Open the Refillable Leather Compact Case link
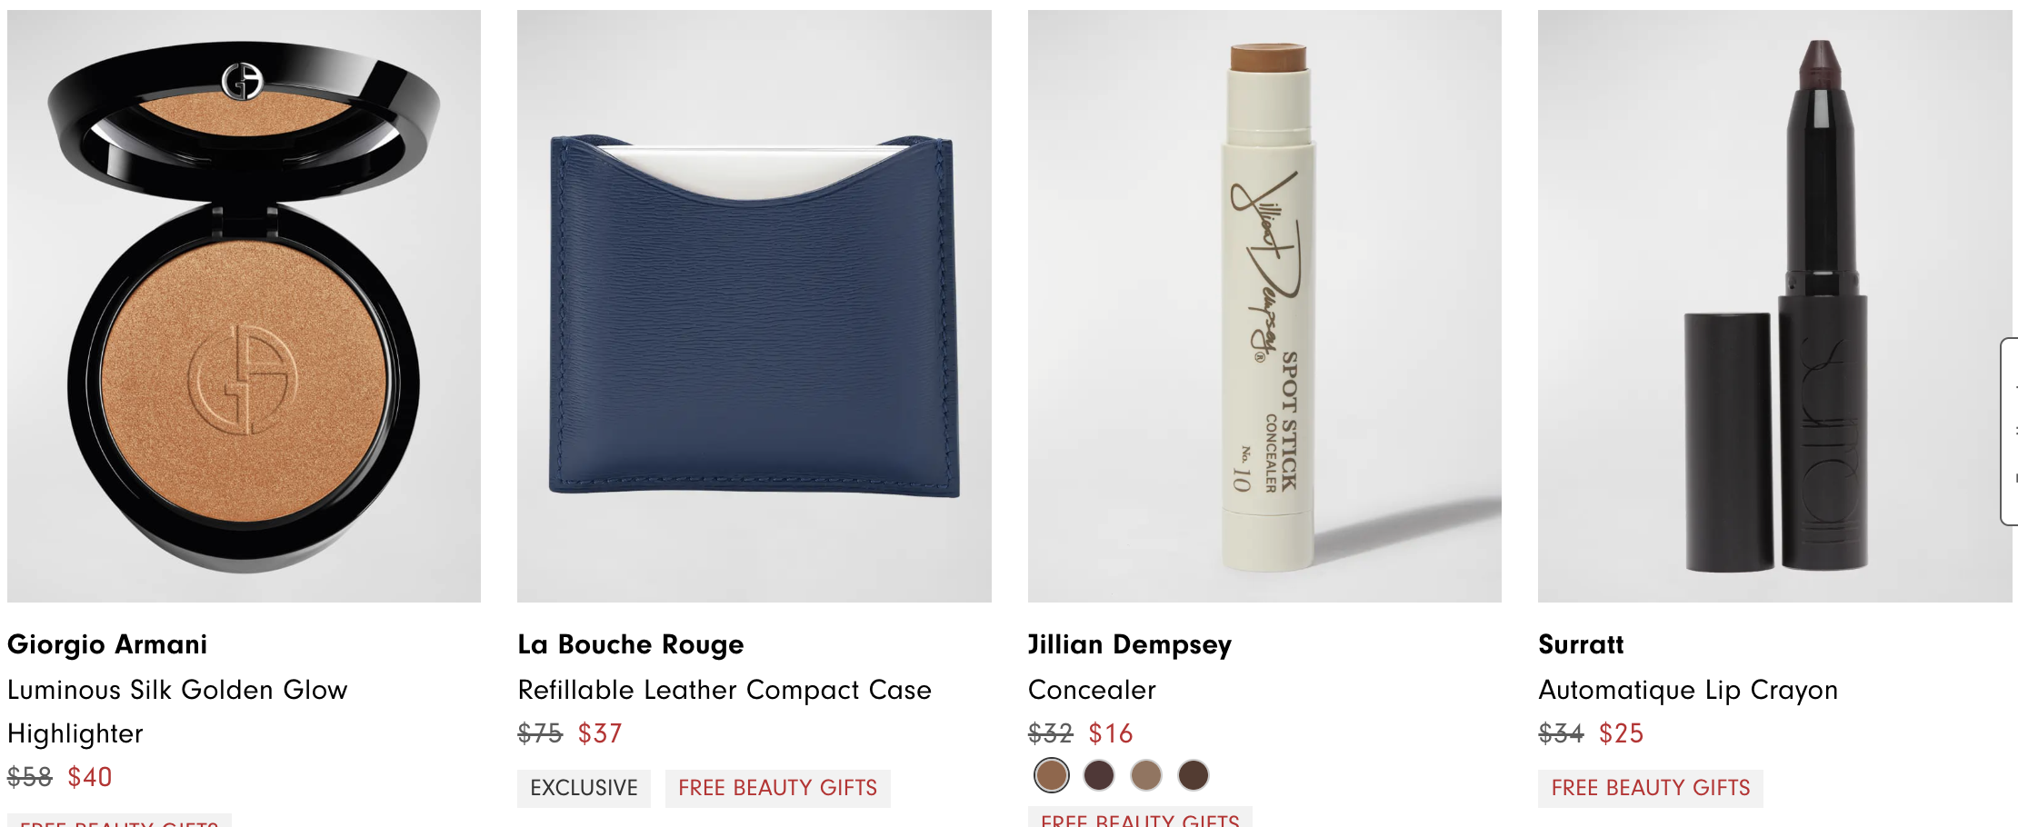The width and height of the screenshot is (2018, 827). (x=724, y=690)
